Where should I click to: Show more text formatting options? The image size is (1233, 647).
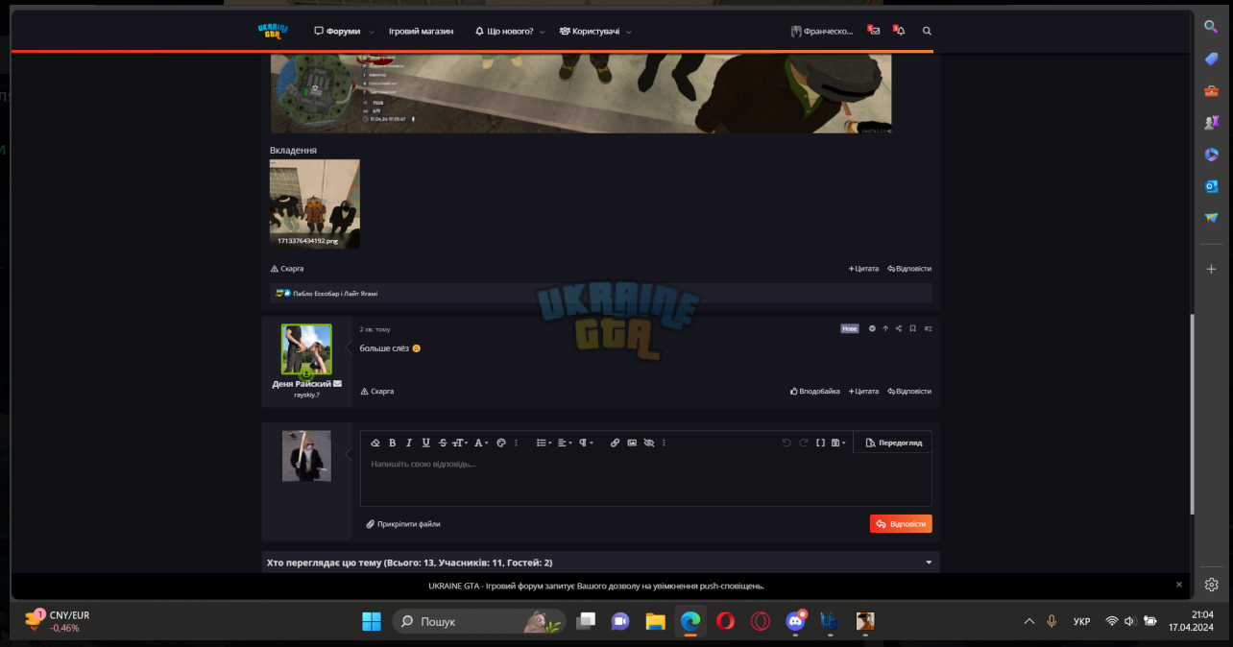click(517, 443)
